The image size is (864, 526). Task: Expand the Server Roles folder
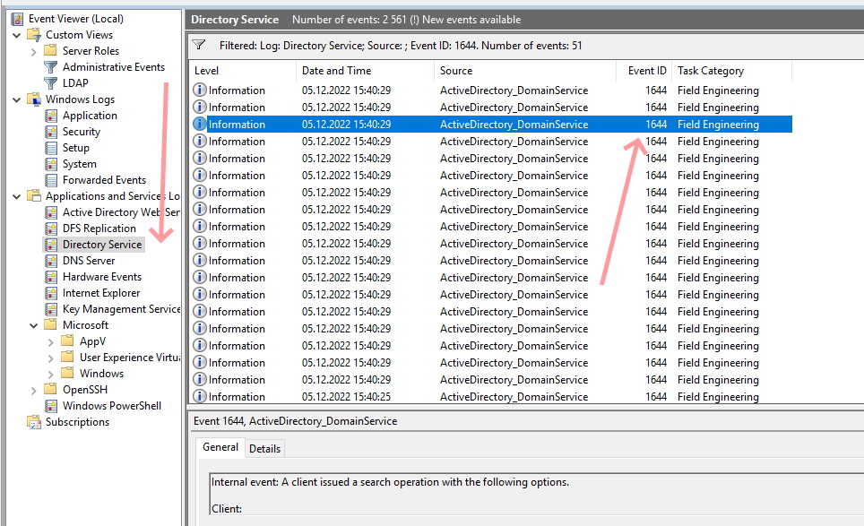34,51
